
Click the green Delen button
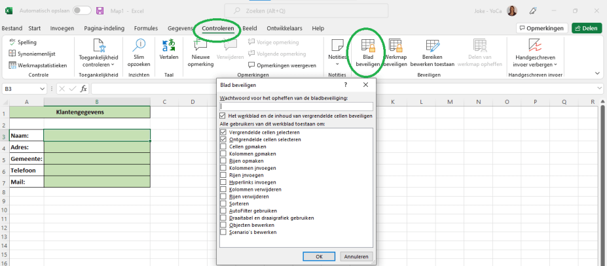tap(587, 28)
